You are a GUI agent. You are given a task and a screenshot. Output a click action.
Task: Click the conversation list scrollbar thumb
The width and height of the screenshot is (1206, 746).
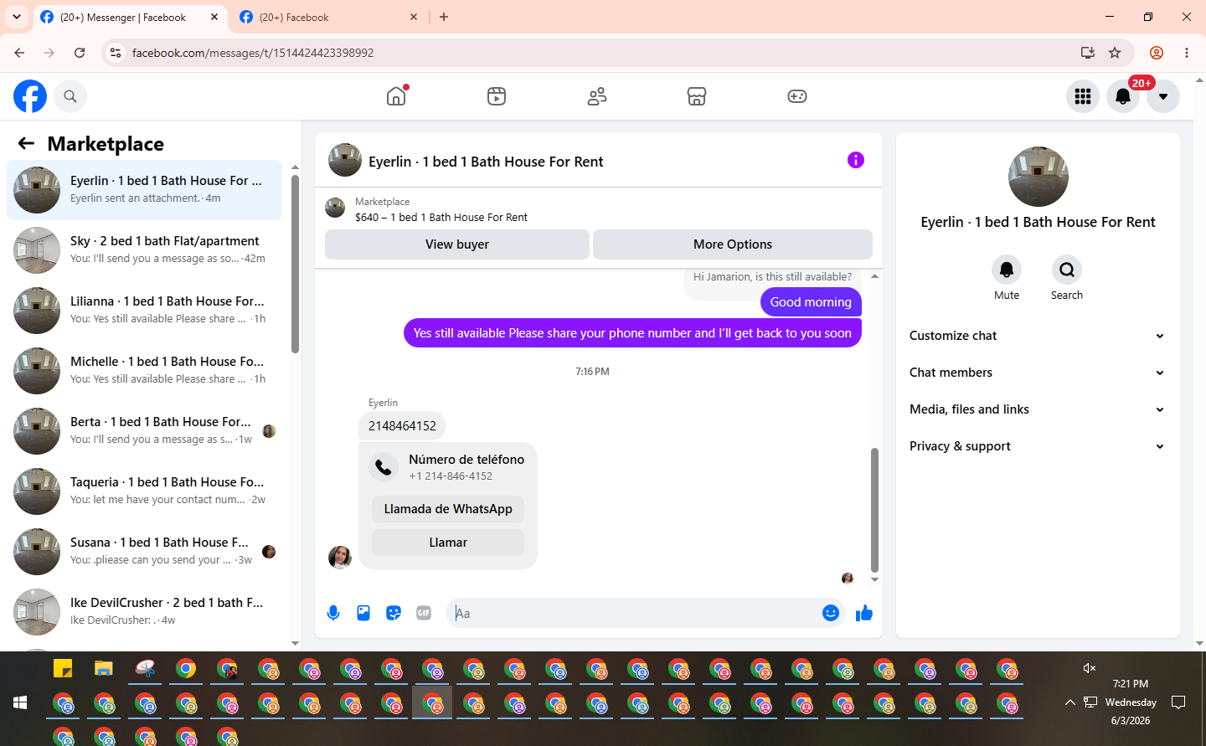(295, 264)
